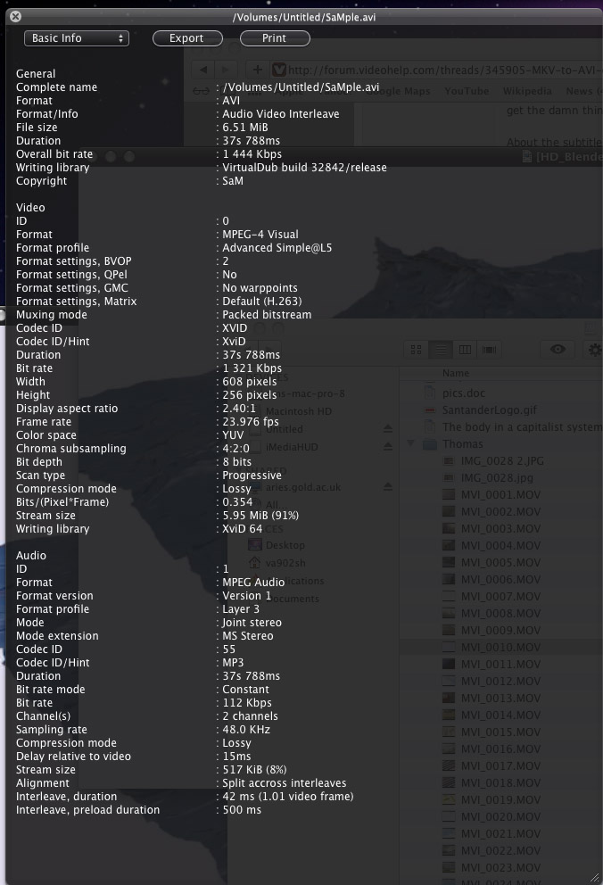Select MVI_0010.MOV in Finder
603x885 pixels.
500,647
